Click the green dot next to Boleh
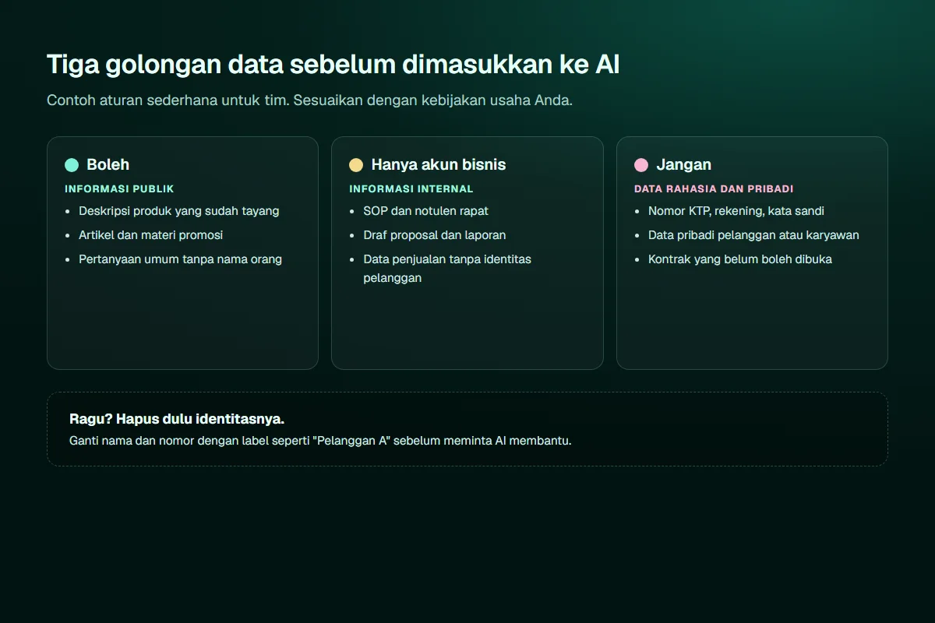 tap(72, 165)
